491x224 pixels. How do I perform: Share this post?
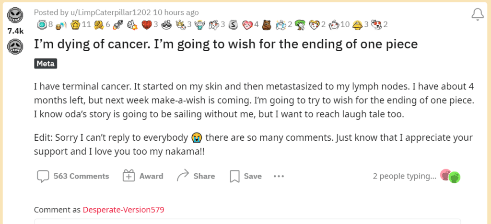(x=196, y=176)
